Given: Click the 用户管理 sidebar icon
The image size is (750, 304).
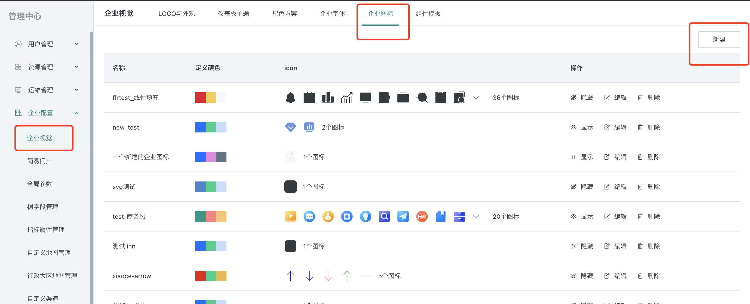Looking at the screenshot, I should pos(18,44).
